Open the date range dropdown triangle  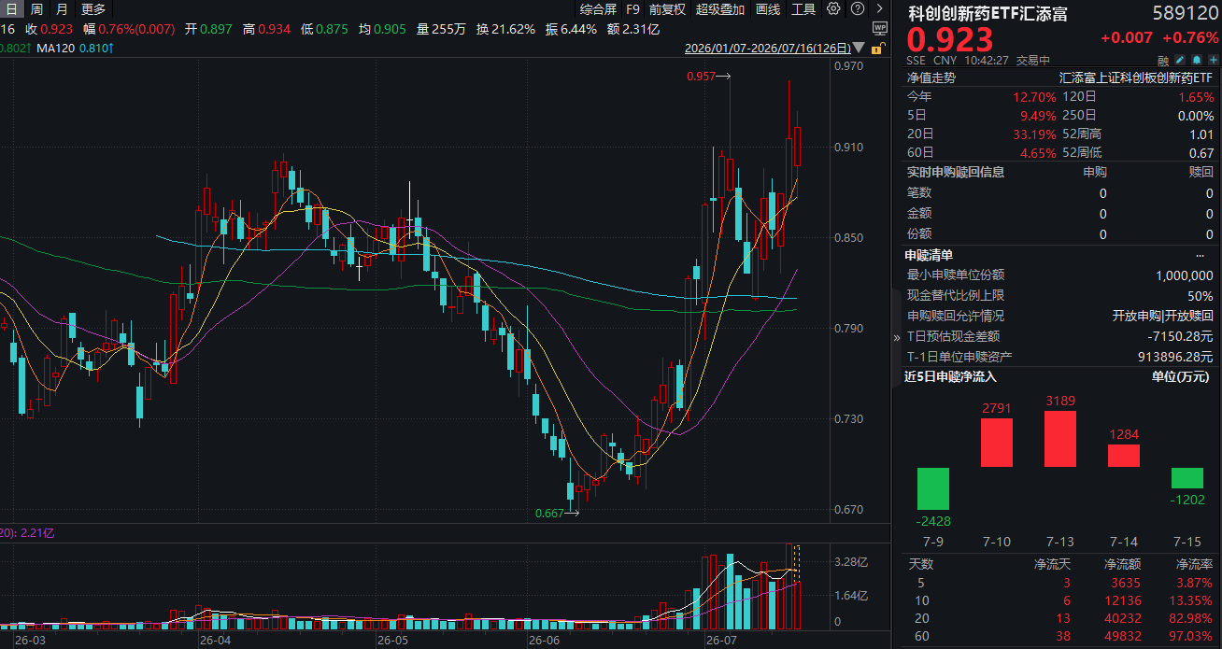pos(860,48)
